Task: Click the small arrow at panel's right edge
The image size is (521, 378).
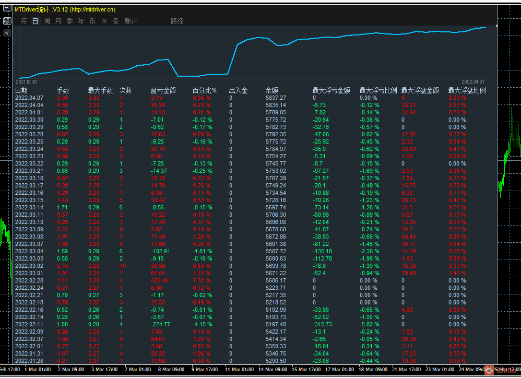Action: (x=496, y=26)
